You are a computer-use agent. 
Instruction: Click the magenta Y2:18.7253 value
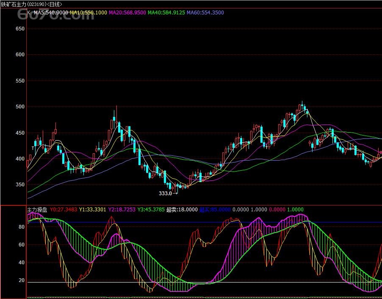point(122,210)
